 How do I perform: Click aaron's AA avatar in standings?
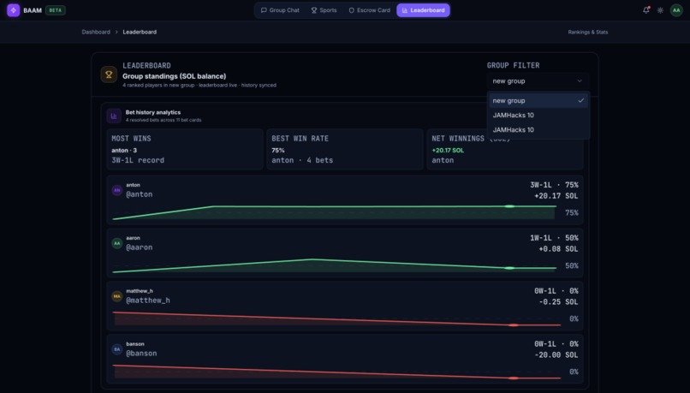[x=117, y=243]
